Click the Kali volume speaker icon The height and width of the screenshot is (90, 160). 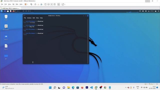pos(143,11)
